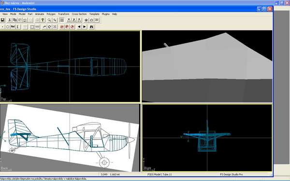Click the Save floppy disk icon
The image size is (290, 181).
point(2,20)
